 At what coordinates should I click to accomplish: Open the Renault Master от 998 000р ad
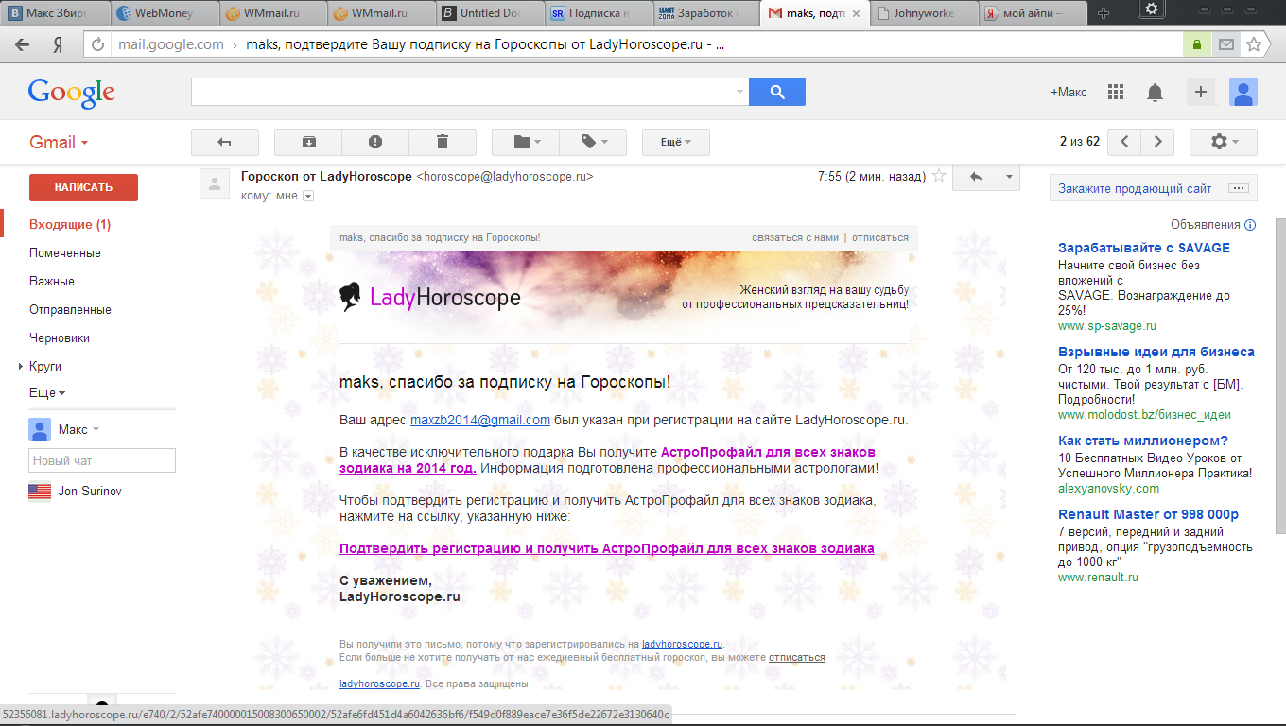click(1148, 514)
